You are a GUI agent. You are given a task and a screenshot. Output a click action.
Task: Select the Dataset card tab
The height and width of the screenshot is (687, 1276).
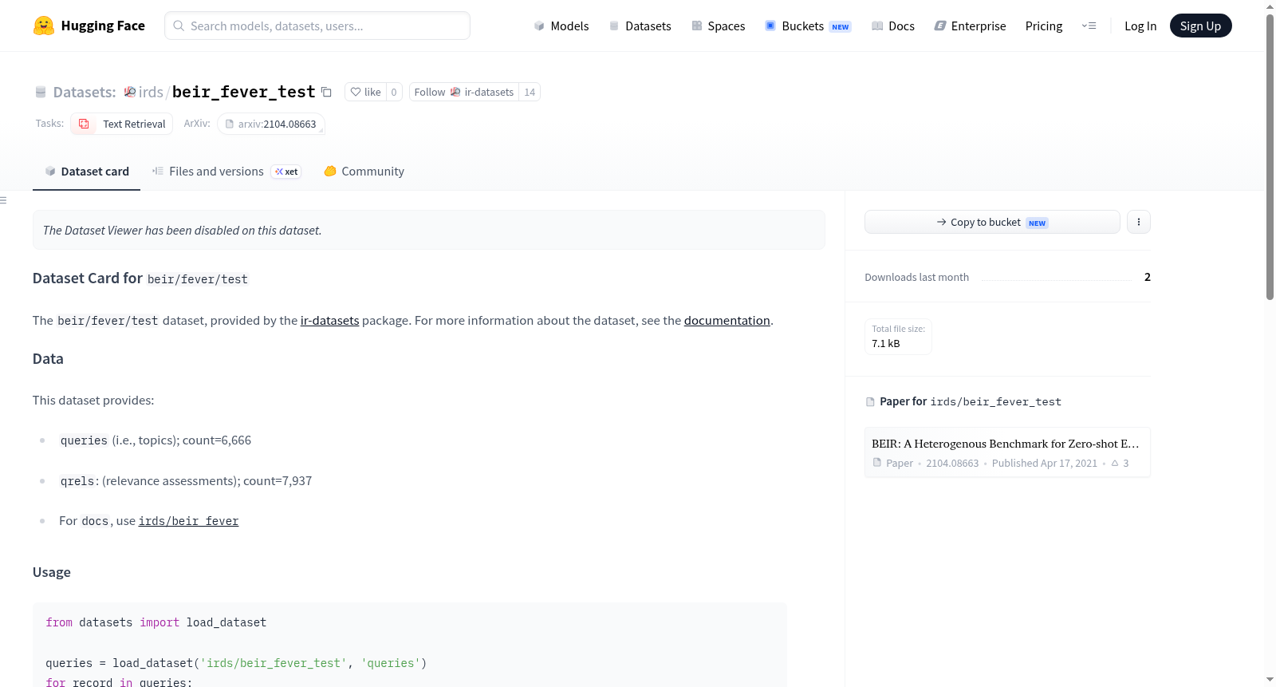pos(87,172)
